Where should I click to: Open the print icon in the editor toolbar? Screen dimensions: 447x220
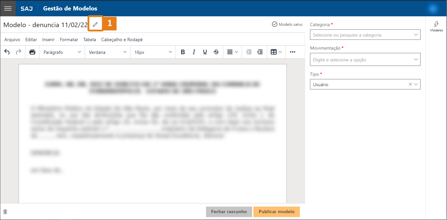tap(32, 52)
